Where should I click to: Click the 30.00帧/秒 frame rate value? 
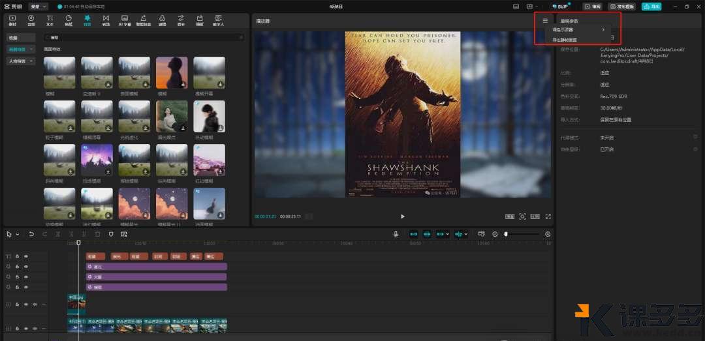tap(612, 108)
